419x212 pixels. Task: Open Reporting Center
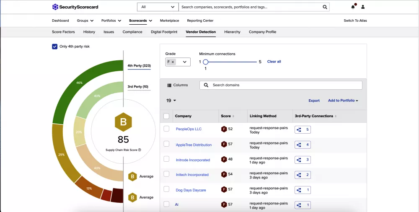(x=200, y=21)
